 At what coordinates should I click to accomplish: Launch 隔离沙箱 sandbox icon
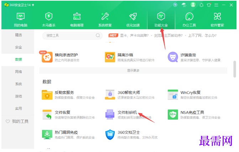[x=110, y=57]
